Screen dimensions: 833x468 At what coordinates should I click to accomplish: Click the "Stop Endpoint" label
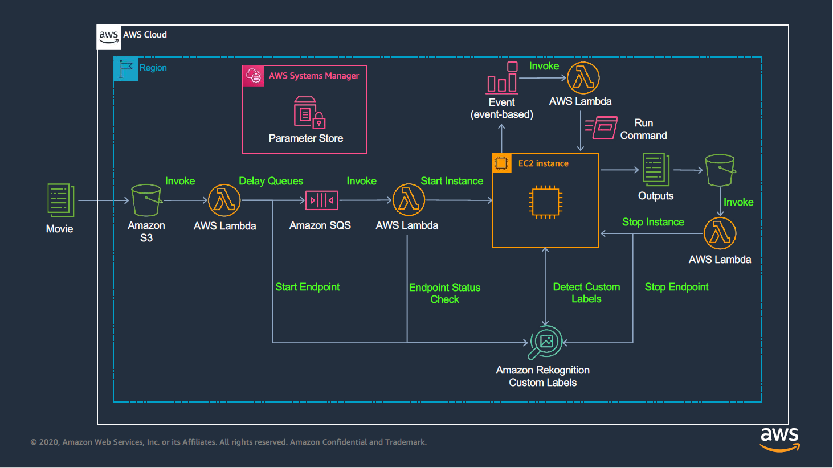click(x=677, y=287)
